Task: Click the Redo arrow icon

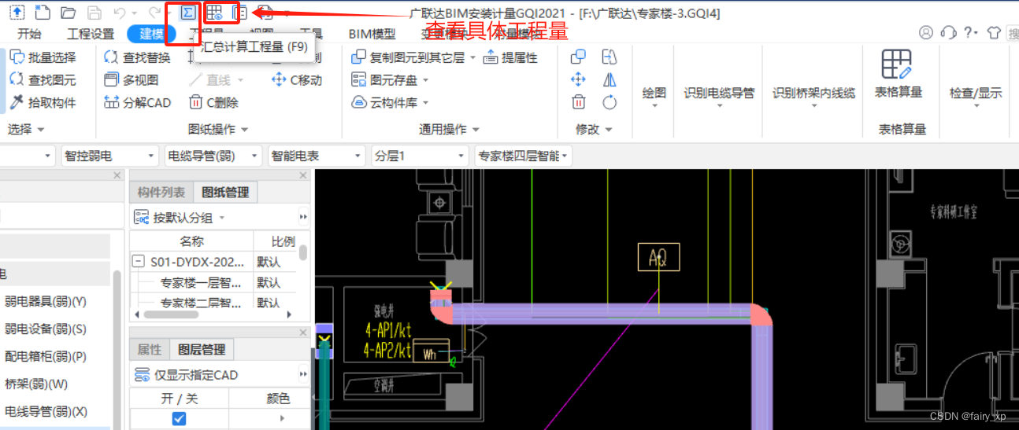Action: coord(155,13)
